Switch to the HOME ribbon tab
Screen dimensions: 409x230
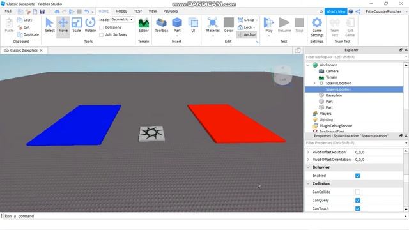(x=104, y=11)
